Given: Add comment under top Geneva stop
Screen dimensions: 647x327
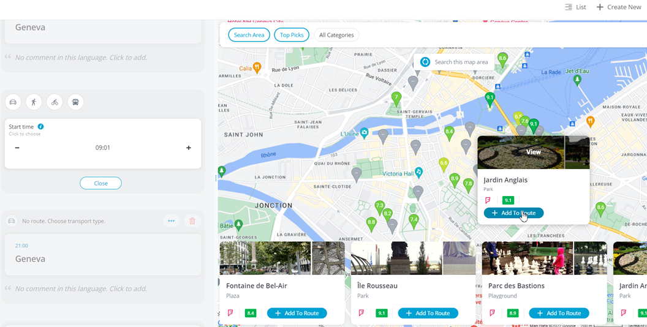Looking at the screenshot, I should pos(81,58).
